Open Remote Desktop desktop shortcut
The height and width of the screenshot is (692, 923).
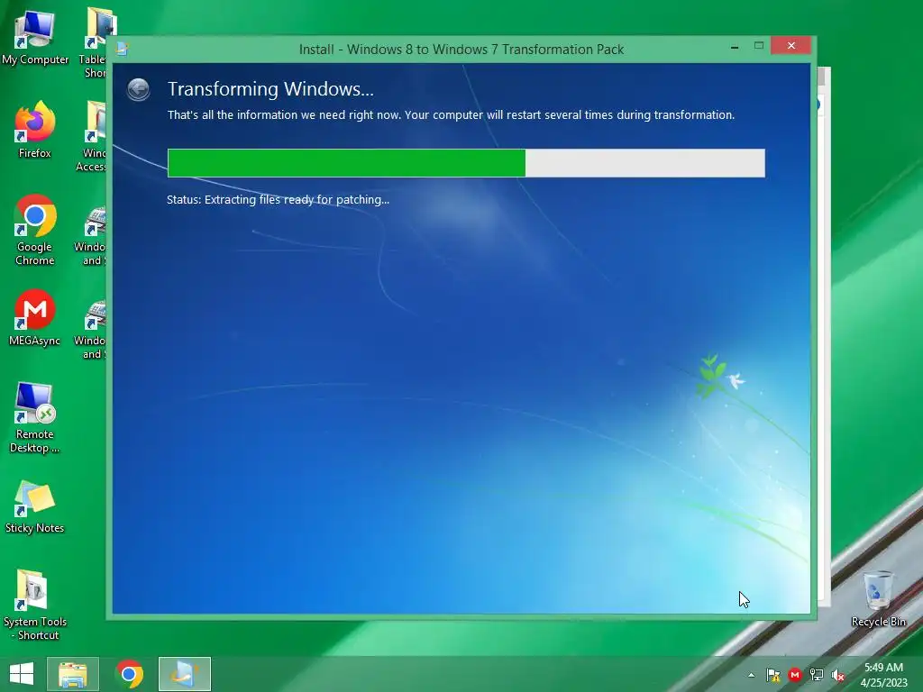pos(35,418)
